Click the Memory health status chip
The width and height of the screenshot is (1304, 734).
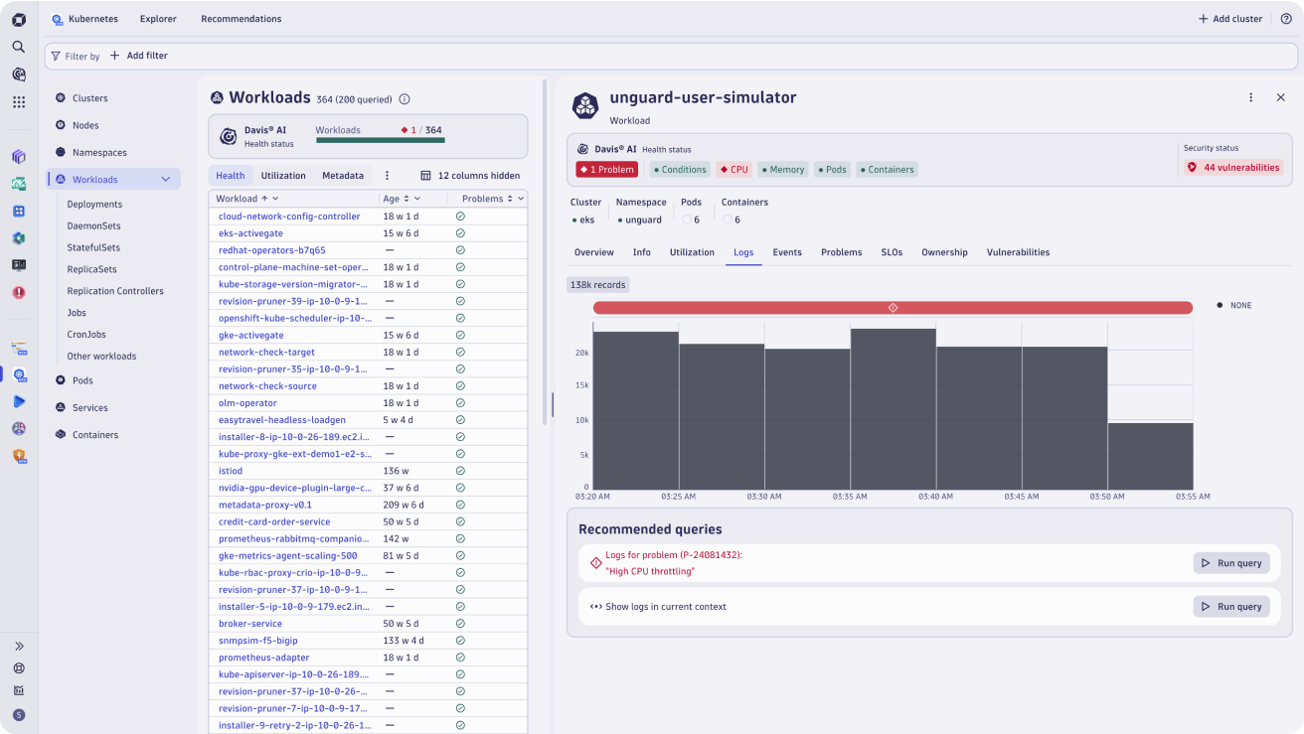[783, 170]
